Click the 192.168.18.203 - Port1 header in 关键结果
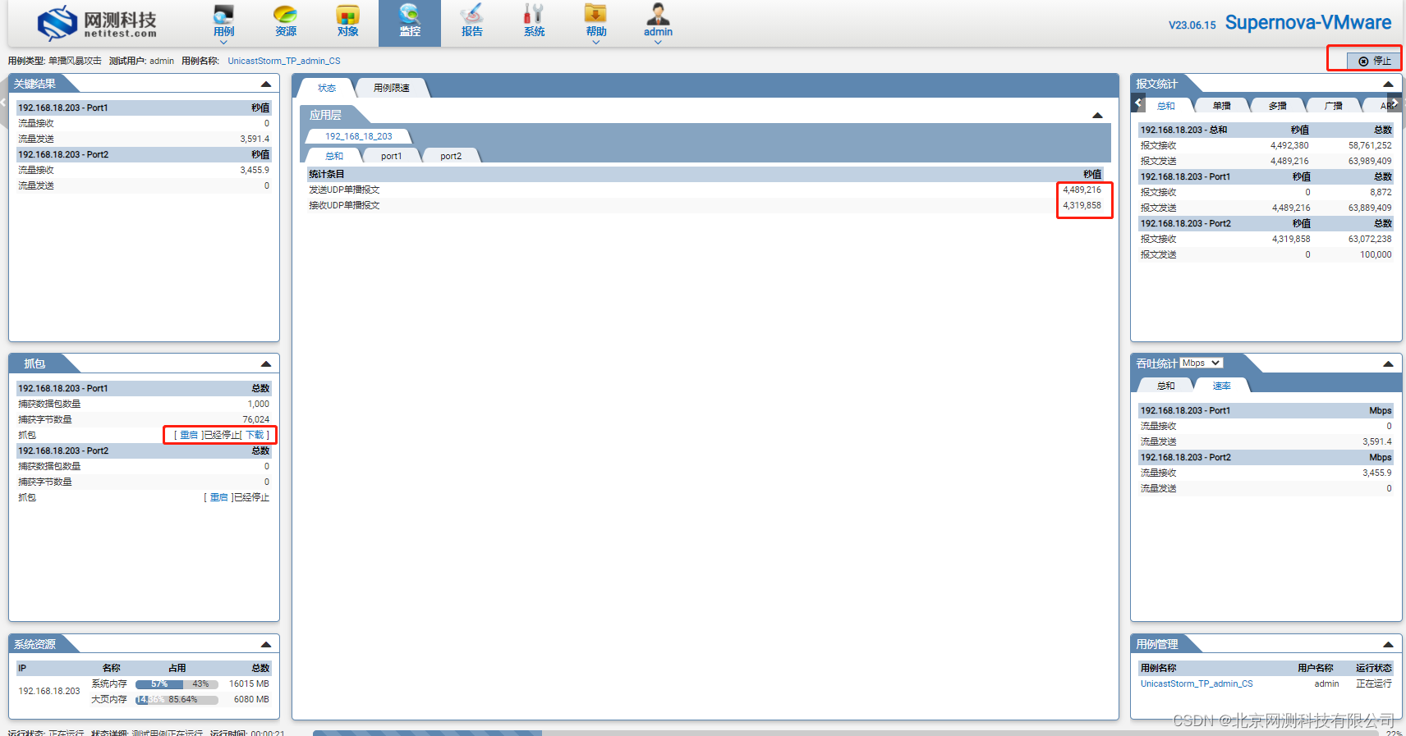 coord(144,107)
